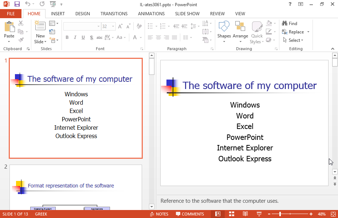Undo the last action

tap(28, 4)
